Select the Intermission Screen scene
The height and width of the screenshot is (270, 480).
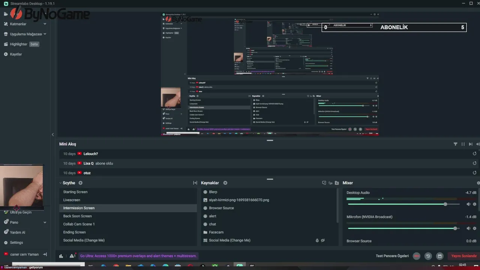[x=128, y=208]
